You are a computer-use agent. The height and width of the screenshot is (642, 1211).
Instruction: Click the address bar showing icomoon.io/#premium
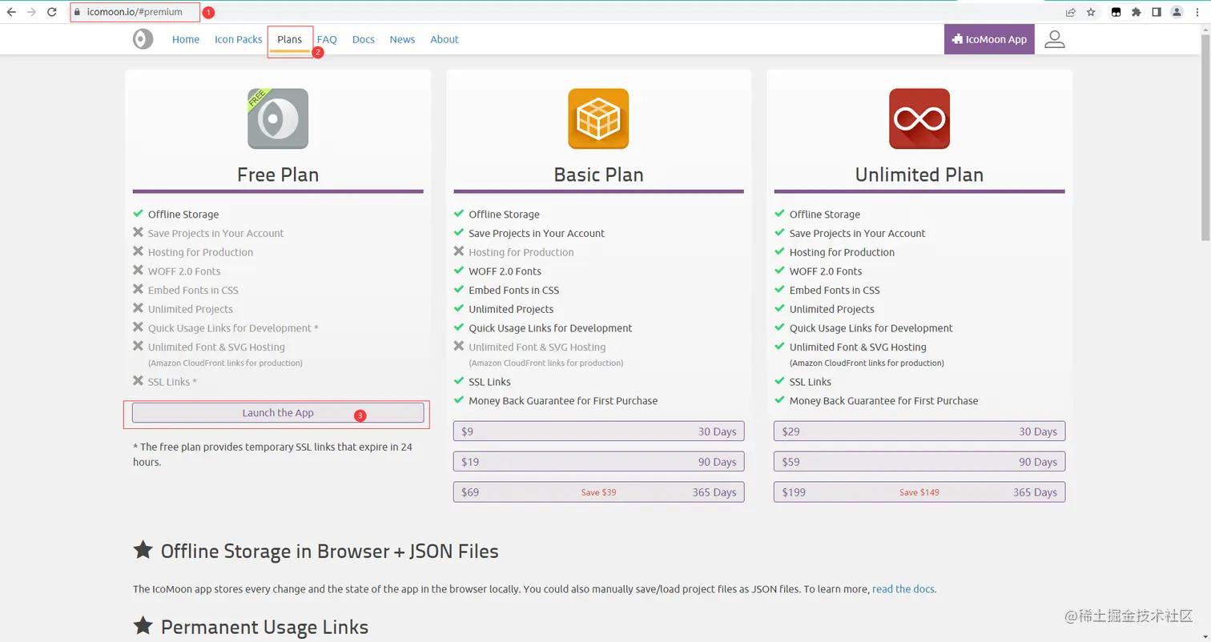[x=561, y=12]
